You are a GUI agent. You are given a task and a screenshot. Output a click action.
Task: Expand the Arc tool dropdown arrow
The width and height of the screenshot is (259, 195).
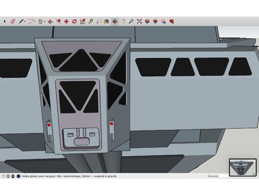[35, 21]
